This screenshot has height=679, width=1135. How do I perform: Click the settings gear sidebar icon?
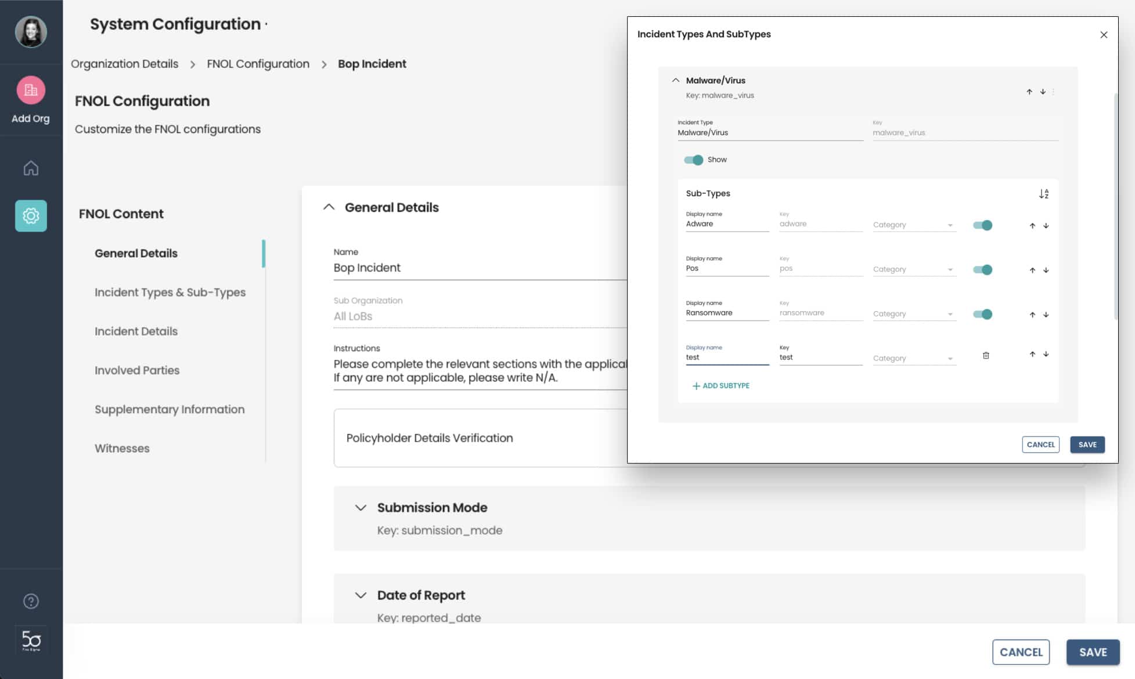click(x=31, y=216)
